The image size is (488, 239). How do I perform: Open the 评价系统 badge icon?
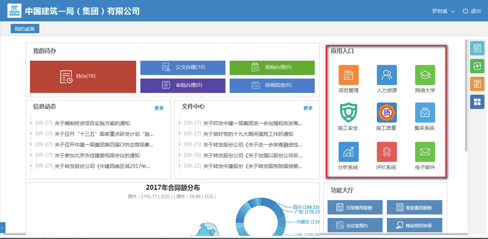pos(386,152)
